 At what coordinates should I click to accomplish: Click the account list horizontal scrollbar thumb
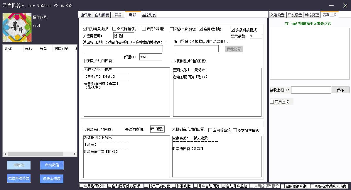[x=36, y=154]
